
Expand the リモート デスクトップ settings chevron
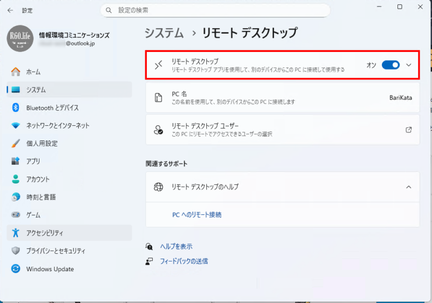click(408, 65)
